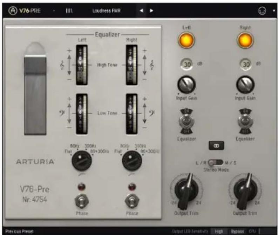This screenshot has width=278, height=235.
Task: Click the Left channel orange lamp
Action: pos(186,40)
